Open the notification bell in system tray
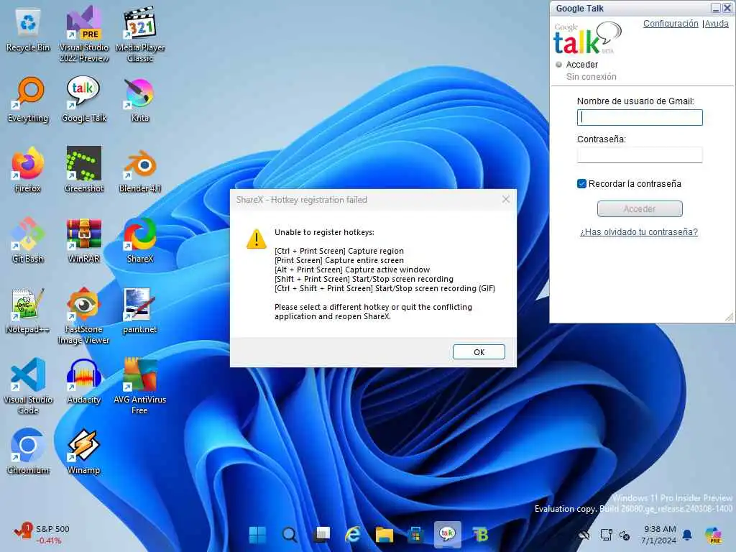736x552 pixels. [686, 535]
